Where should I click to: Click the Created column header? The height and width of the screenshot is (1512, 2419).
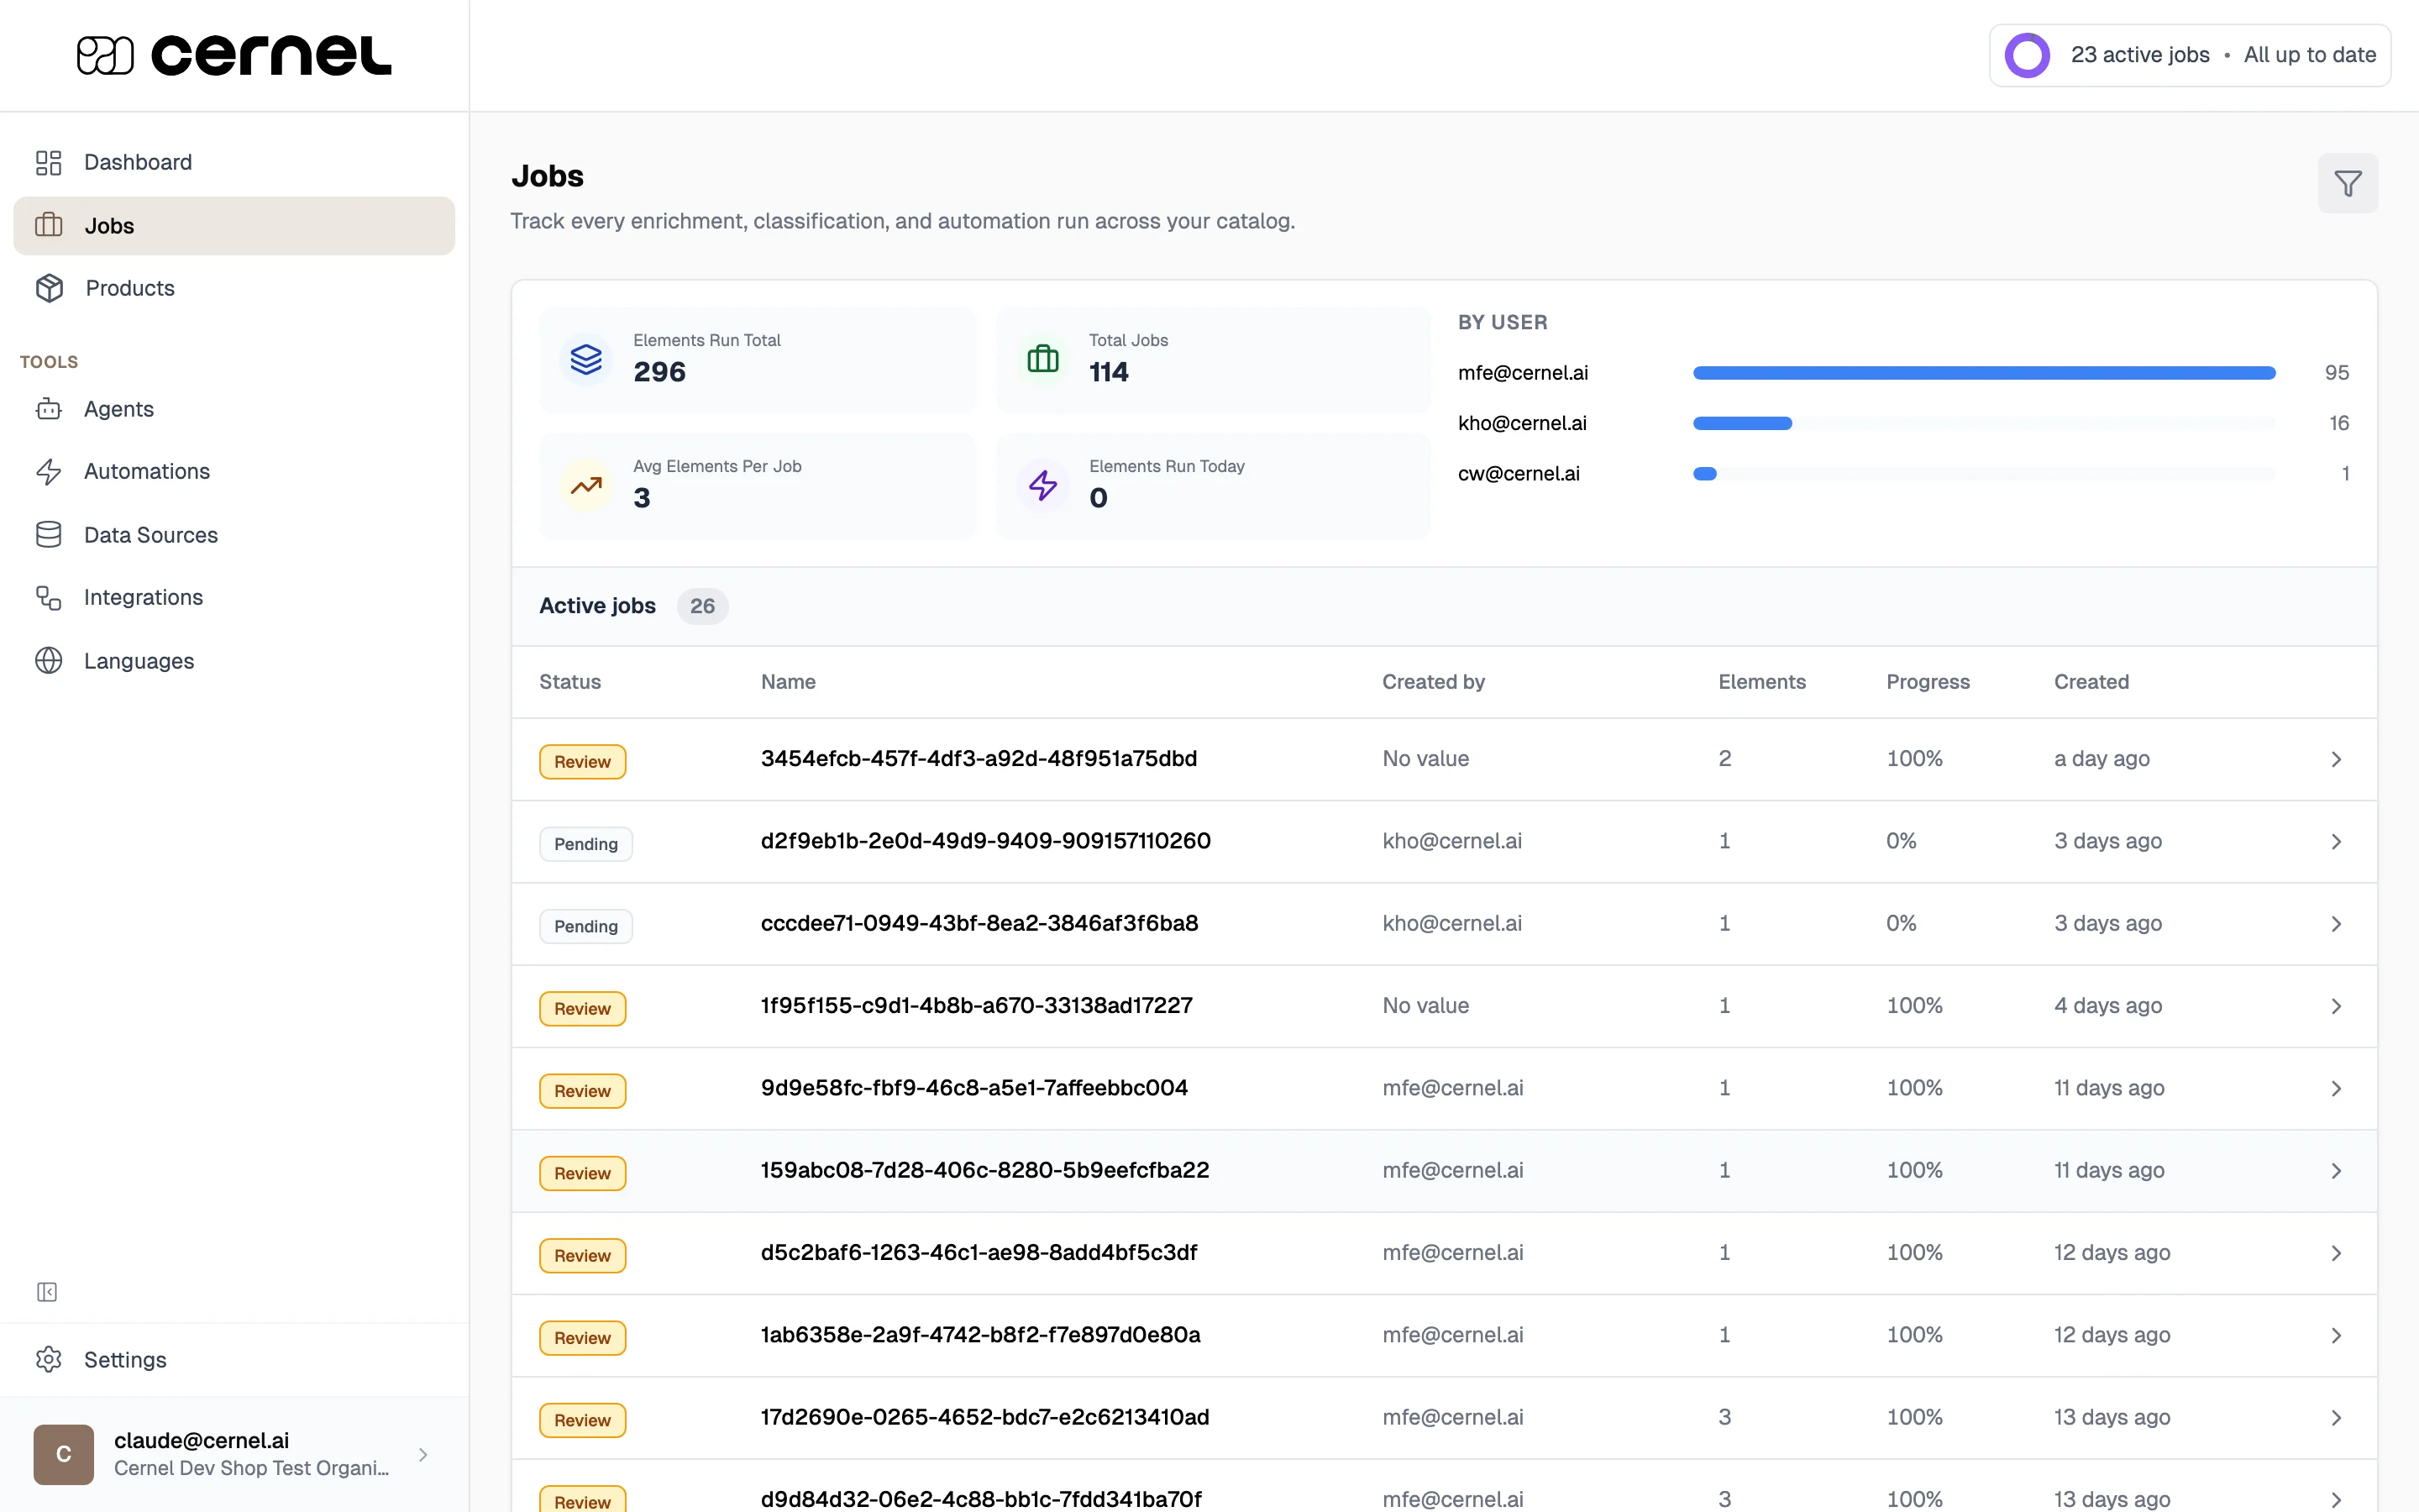tap(2091, 682)
